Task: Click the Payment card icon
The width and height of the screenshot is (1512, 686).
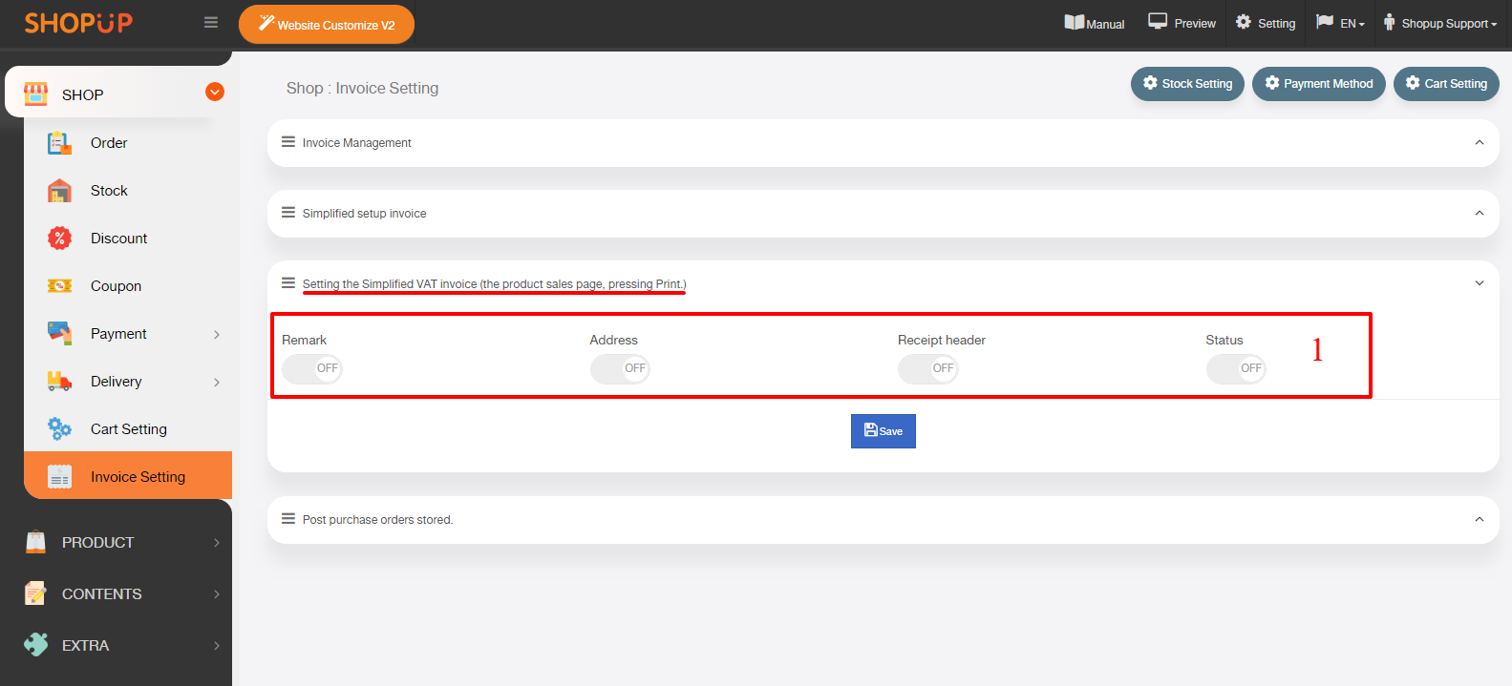Action: pos(59,334)
